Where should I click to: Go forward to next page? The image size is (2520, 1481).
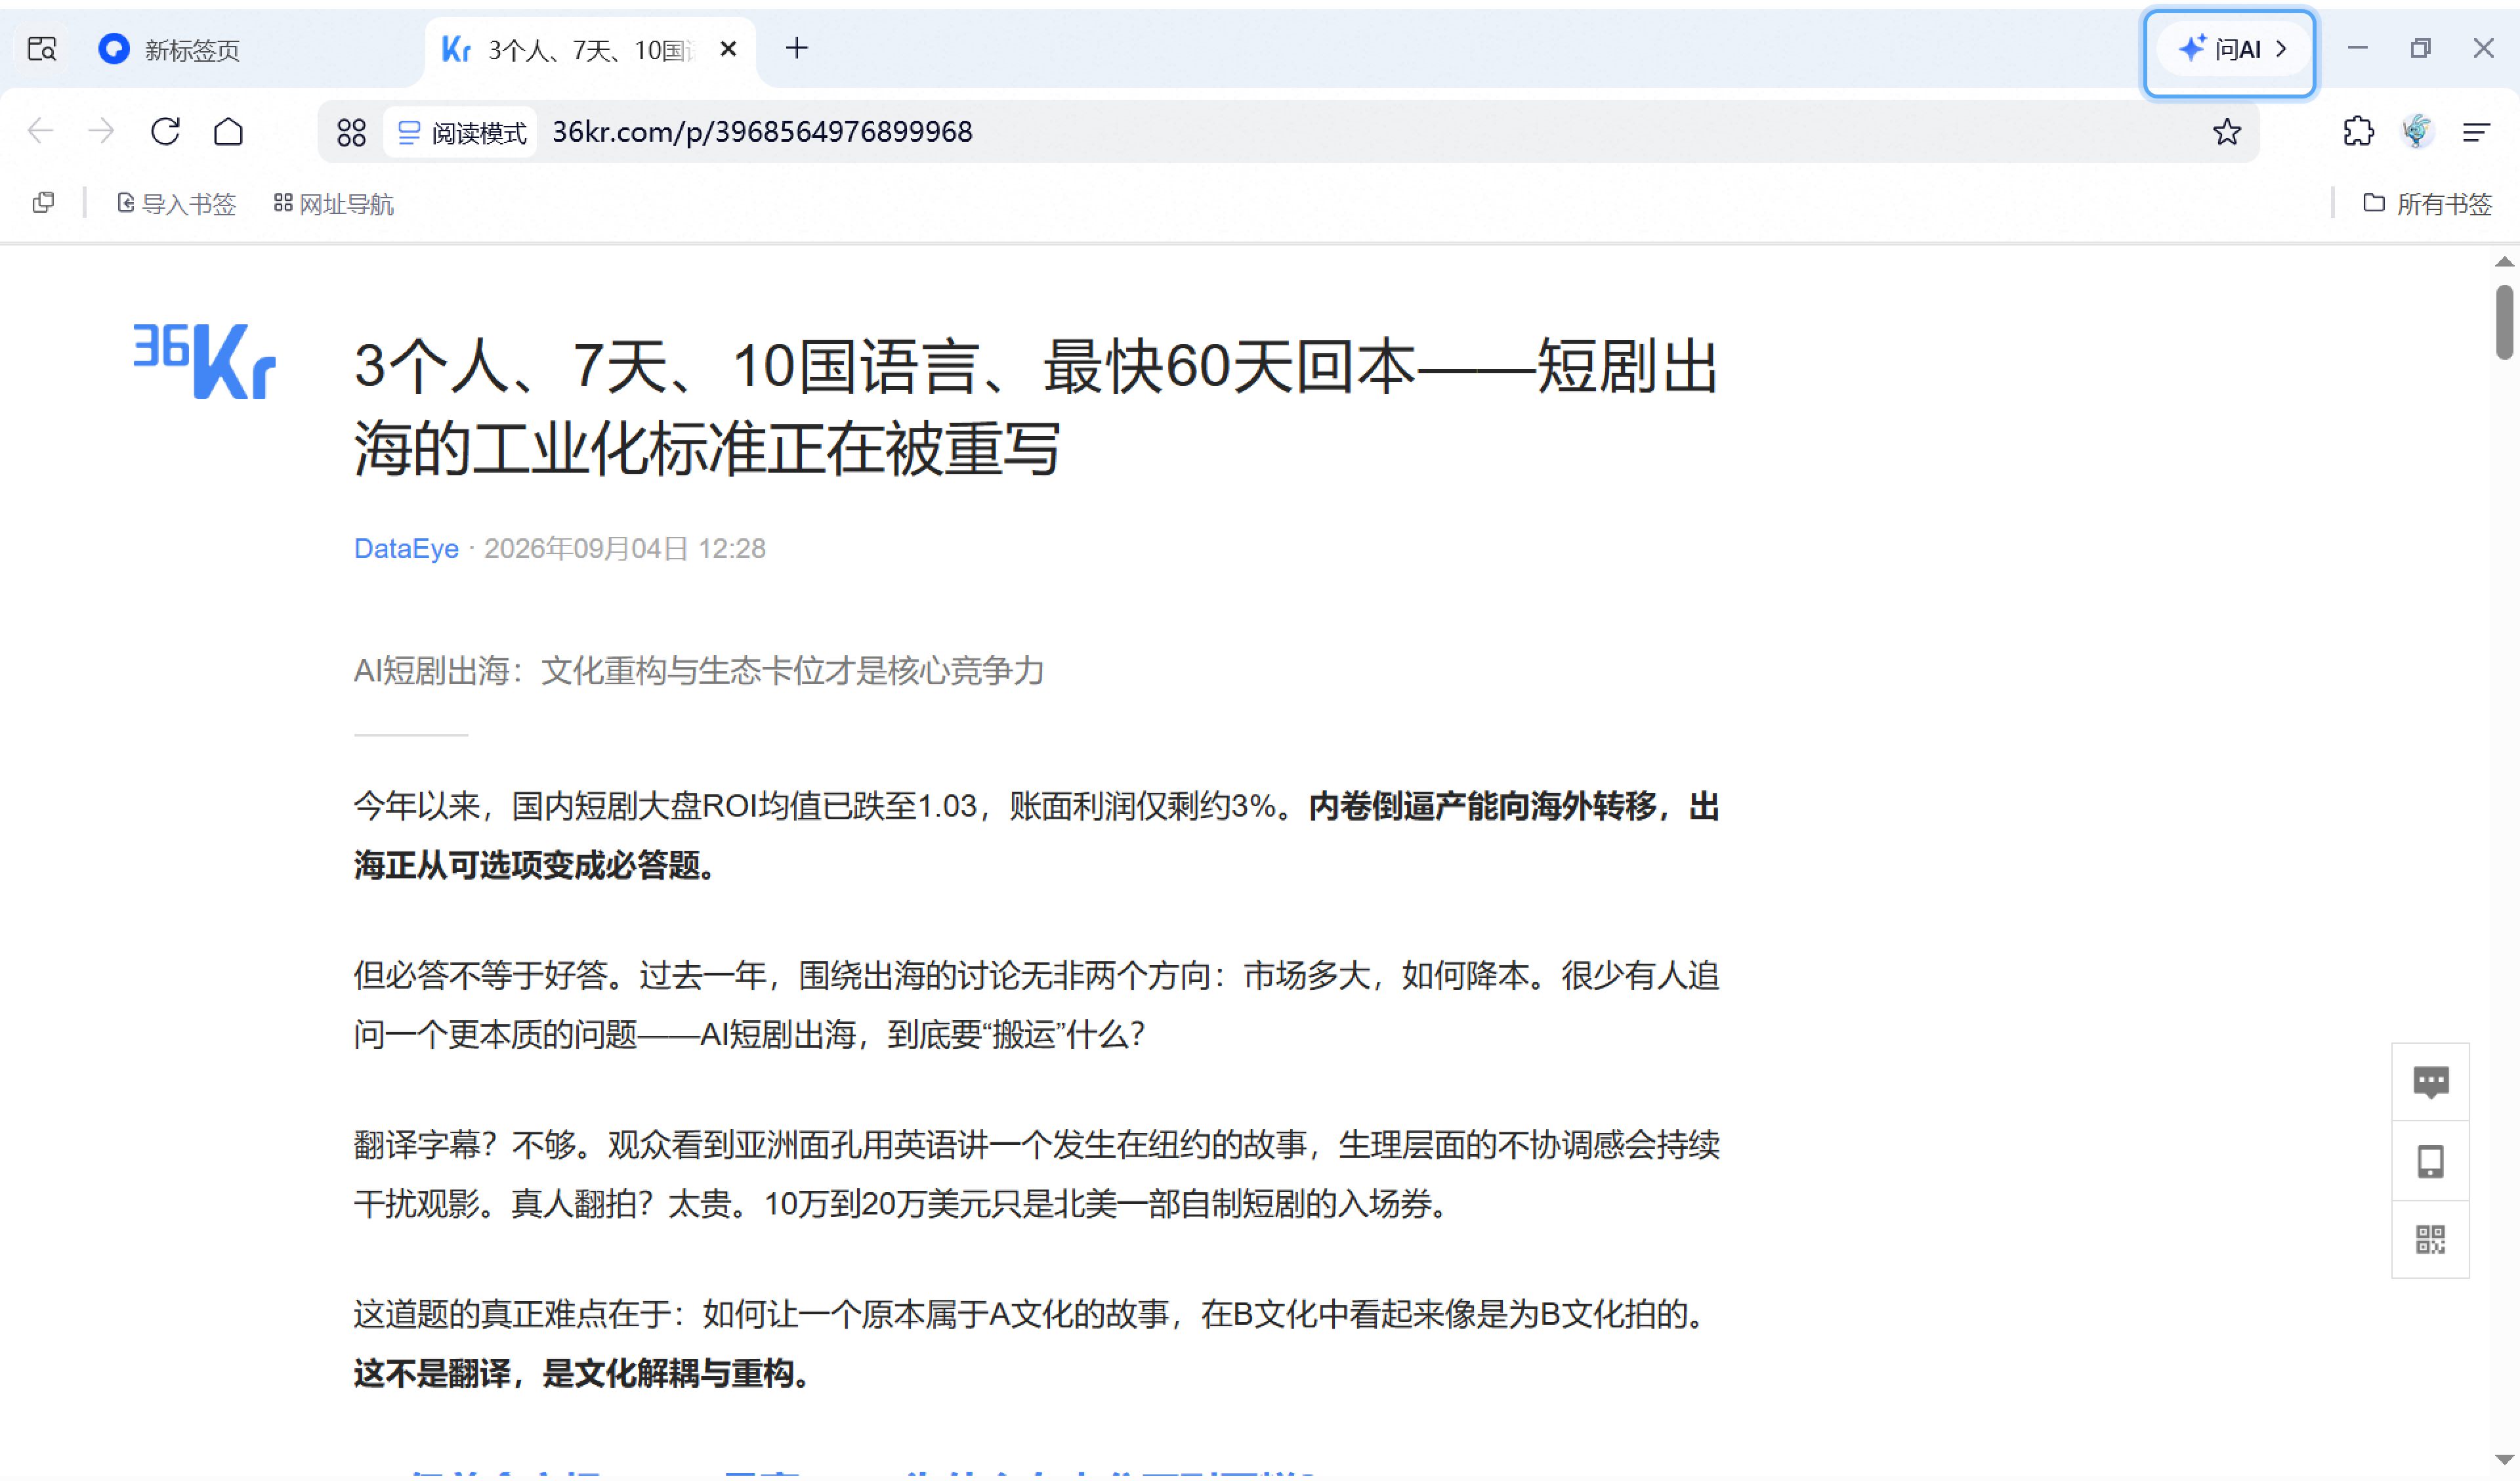101,131
